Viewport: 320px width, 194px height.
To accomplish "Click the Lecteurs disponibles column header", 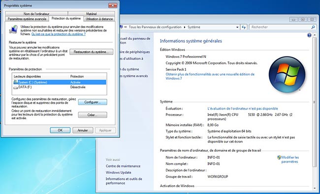I will (28, 77).
